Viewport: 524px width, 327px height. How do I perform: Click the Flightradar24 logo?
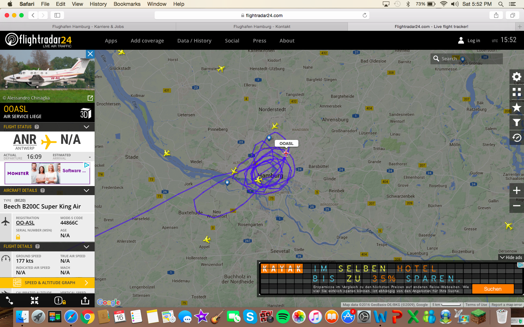pyautogui.click(x=39, y=40)
